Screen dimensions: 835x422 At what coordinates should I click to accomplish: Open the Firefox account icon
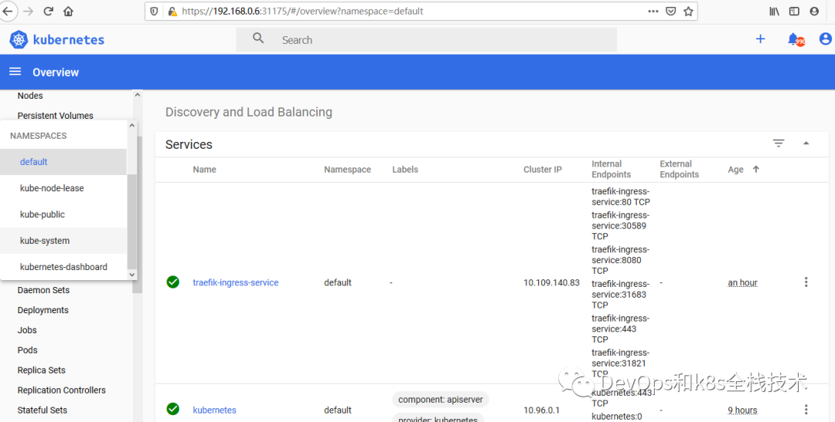click(814, 11)
